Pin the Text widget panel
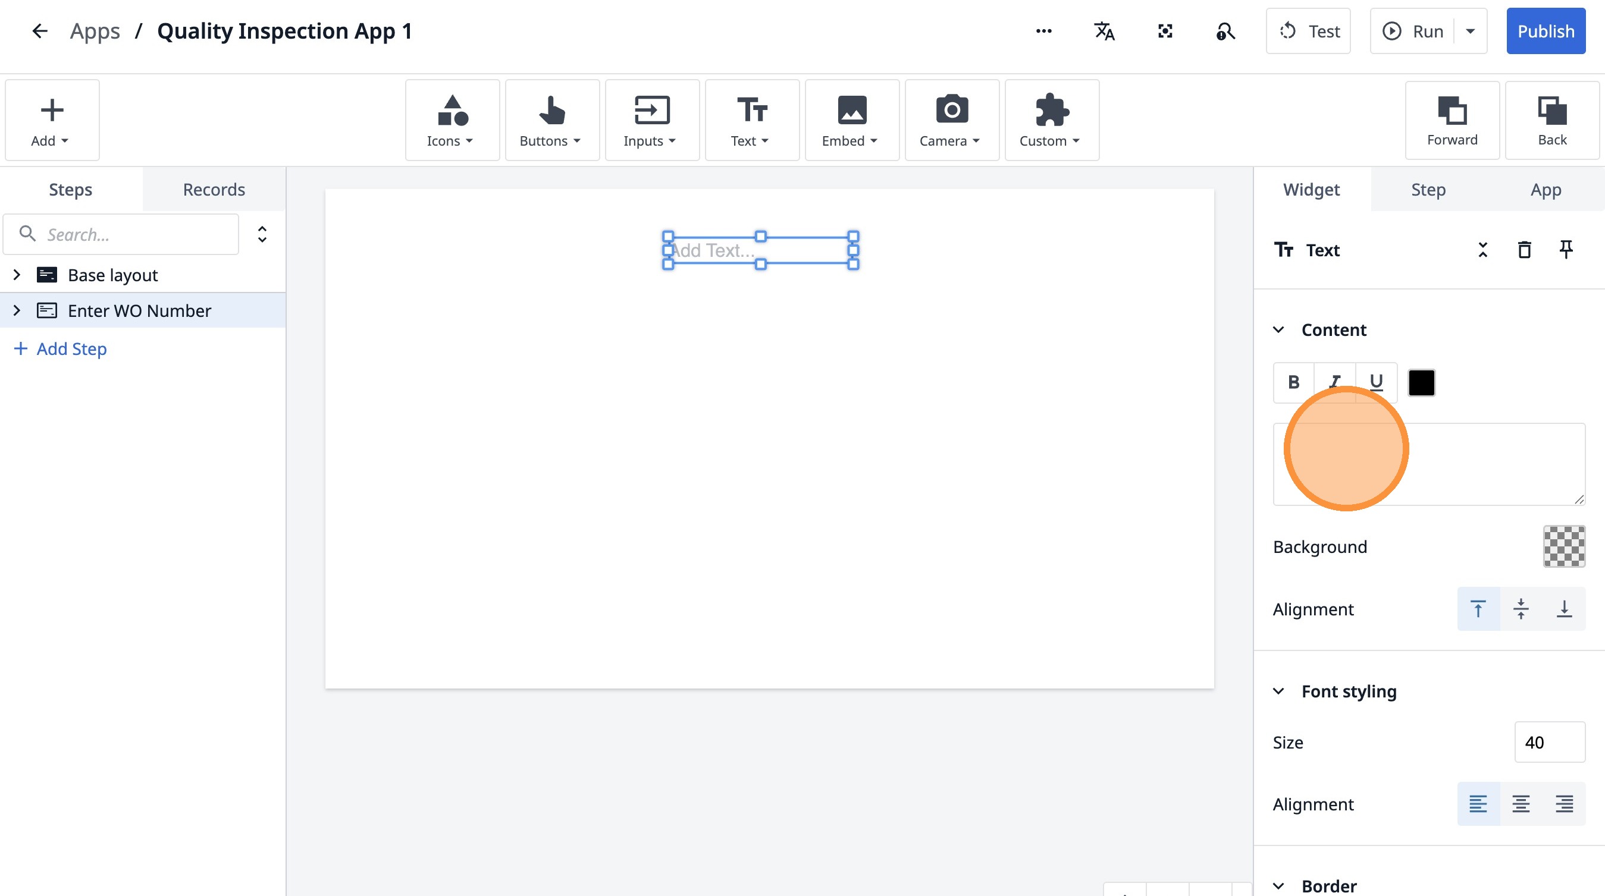 tap(1566, 250)
